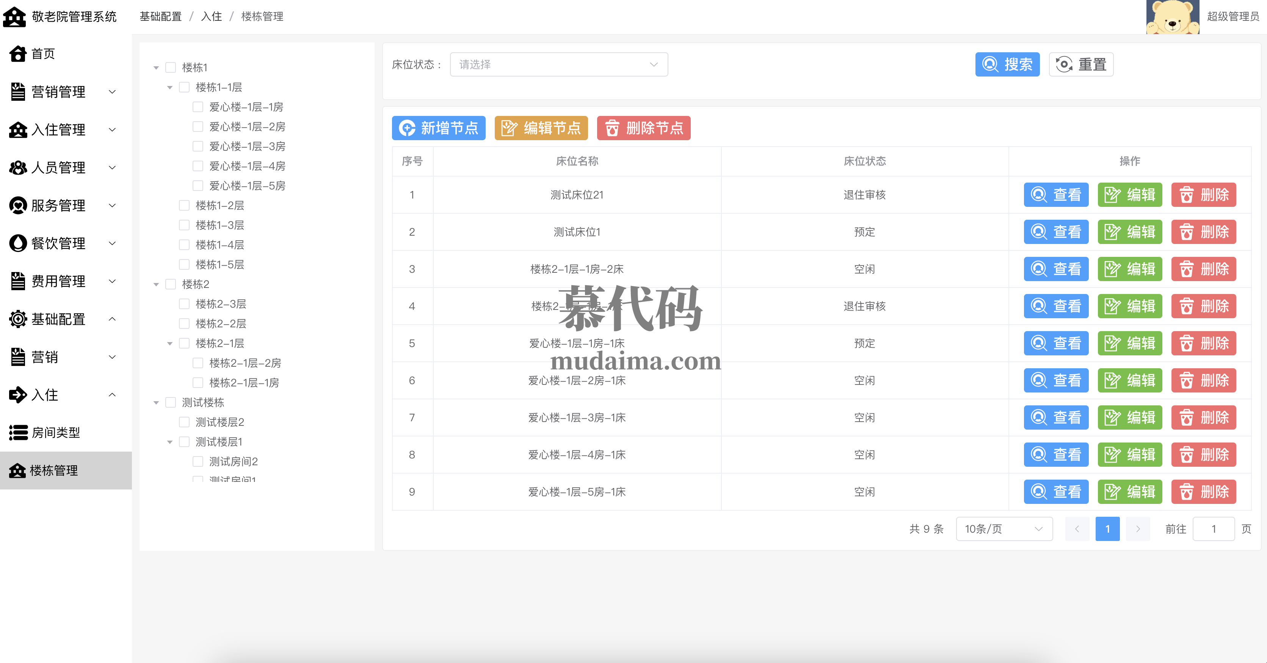Screen dimensions: 1267x663
Task: Collapse the 楼栋2-1层 tree node
Action: (170, 344)
